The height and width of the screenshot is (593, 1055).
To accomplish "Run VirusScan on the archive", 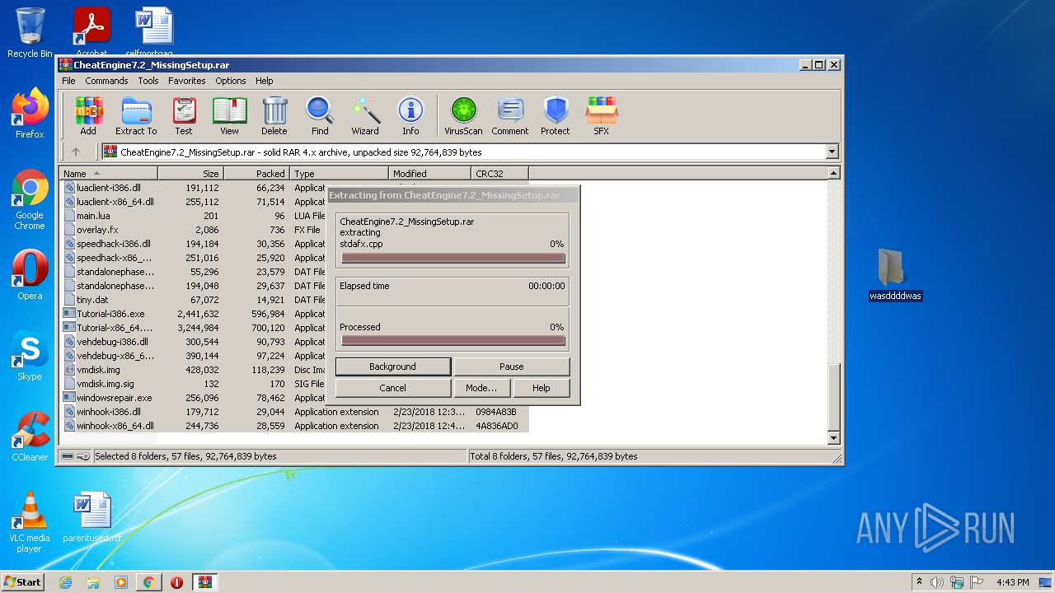I will point(463,115).
